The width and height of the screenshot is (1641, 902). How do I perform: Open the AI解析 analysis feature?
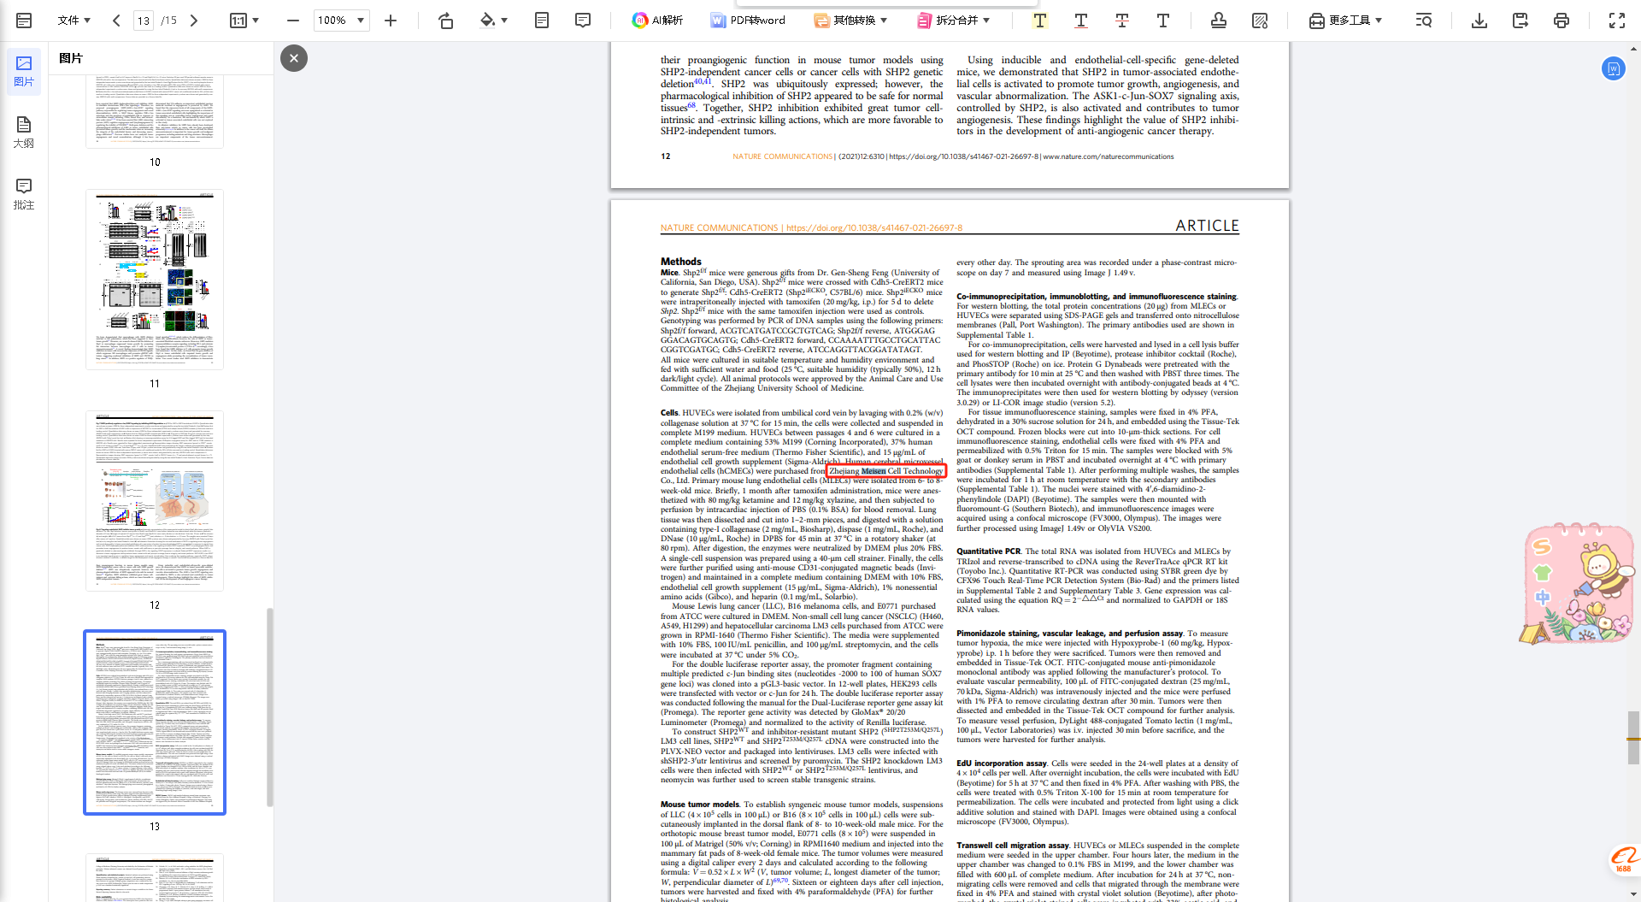pos(657,21)
